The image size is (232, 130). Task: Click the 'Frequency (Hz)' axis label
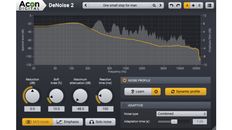click(117, 72)
